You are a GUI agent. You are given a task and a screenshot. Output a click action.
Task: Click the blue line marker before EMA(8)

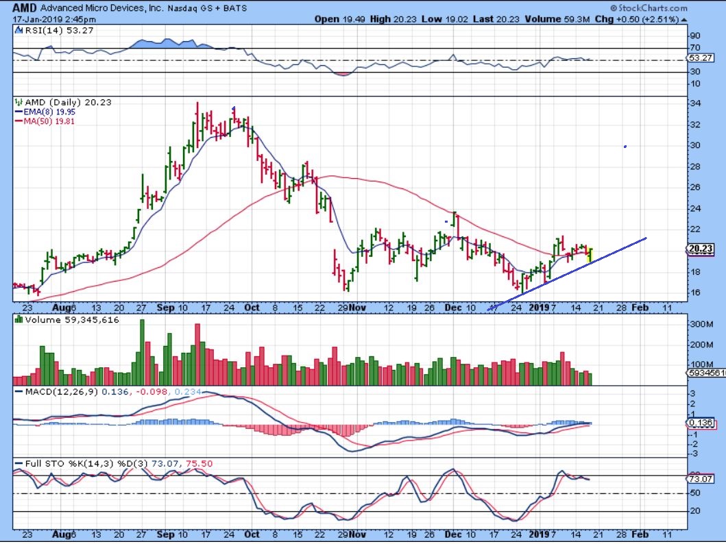point(19,112)
